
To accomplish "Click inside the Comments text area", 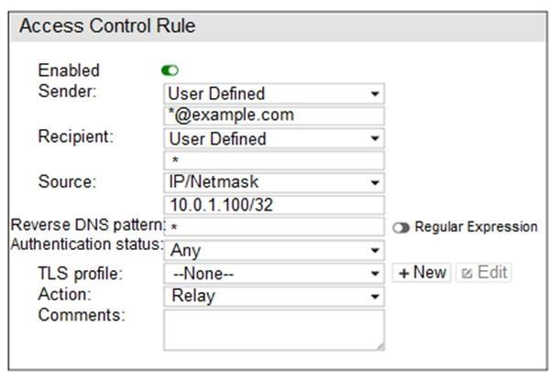I will 273,329.
